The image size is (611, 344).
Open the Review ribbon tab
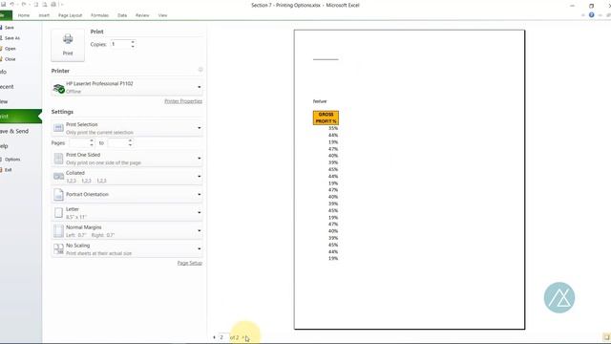pos(142,15)
